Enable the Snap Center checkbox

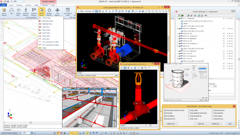tap(190, 110)
